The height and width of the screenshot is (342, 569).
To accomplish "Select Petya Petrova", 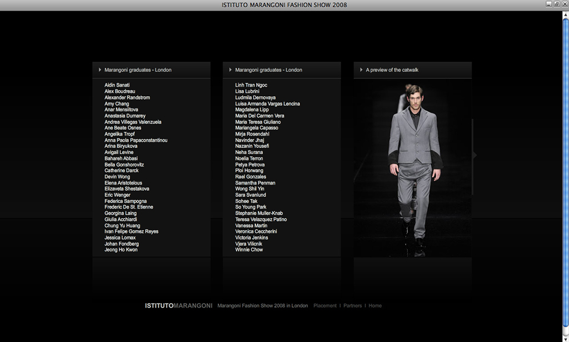I will pos(249,165).
